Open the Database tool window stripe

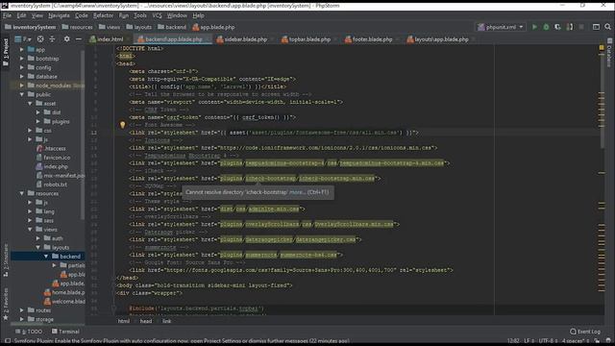pos(609,53)
